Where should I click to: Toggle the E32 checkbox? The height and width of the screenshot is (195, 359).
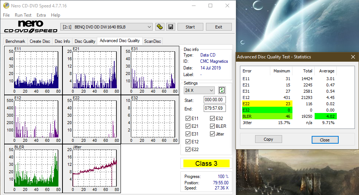tap(212, 119)
